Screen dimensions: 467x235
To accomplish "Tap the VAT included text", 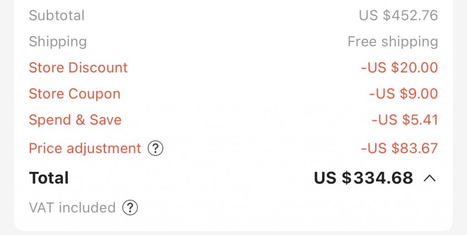I will 72,208.
